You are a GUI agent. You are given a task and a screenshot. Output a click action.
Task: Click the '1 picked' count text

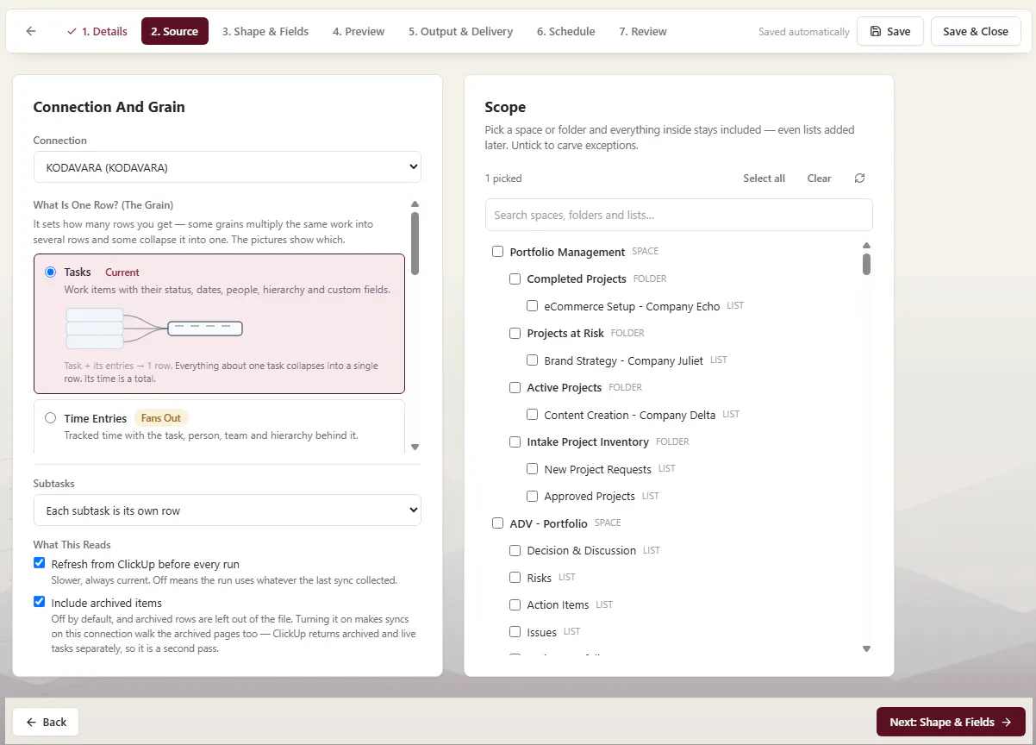pos(503,178)
